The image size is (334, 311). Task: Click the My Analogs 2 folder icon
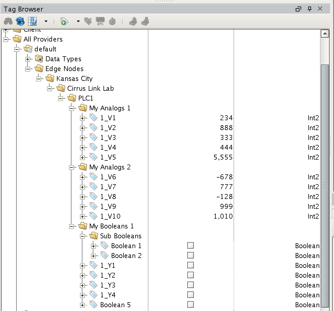tap(83, 167)
